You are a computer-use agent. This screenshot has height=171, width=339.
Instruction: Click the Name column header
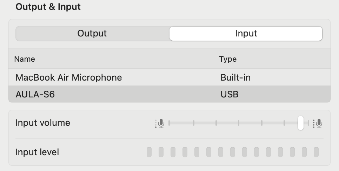(25, 59)
